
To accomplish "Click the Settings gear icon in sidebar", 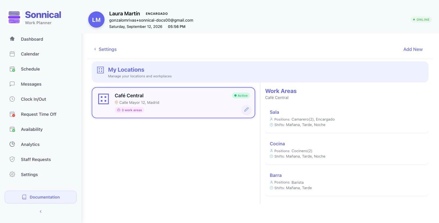I will [12, 174].
